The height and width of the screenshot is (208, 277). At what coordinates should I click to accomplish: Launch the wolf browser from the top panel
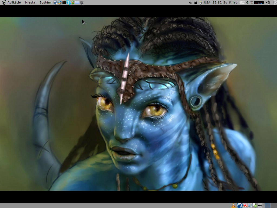point(55,2)
